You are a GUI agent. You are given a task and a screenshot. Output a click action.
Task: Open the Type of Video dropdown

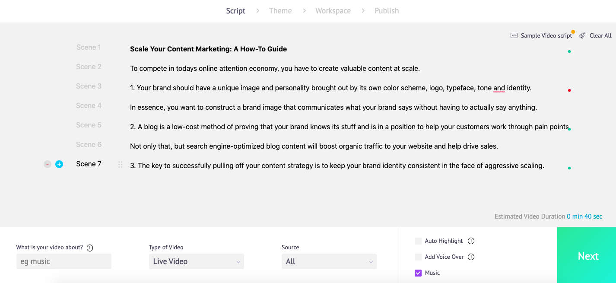click(x=196, y=261)
